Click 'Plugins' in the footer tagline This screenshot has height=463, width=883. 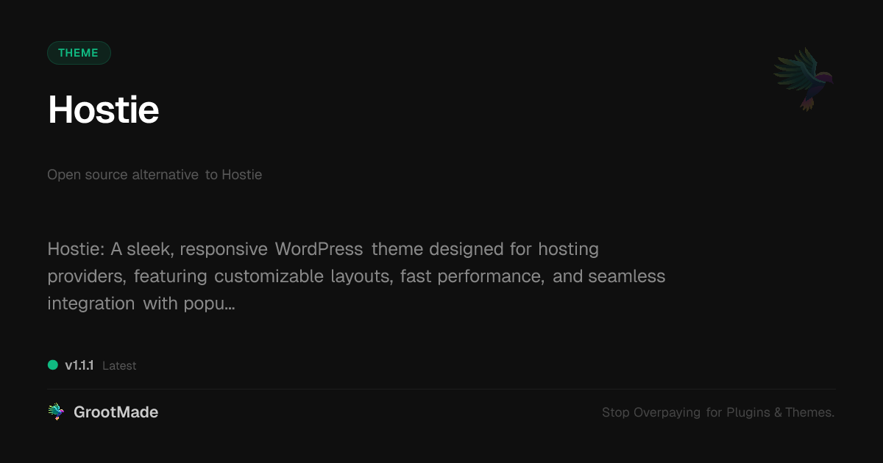(748, 412)
